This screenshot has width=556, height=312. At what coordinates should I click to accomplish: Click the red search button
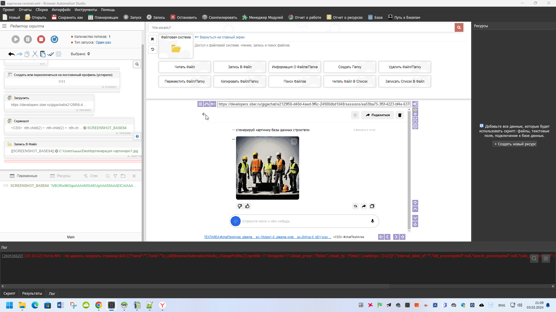pyautogui.click(x=459, y=27)
